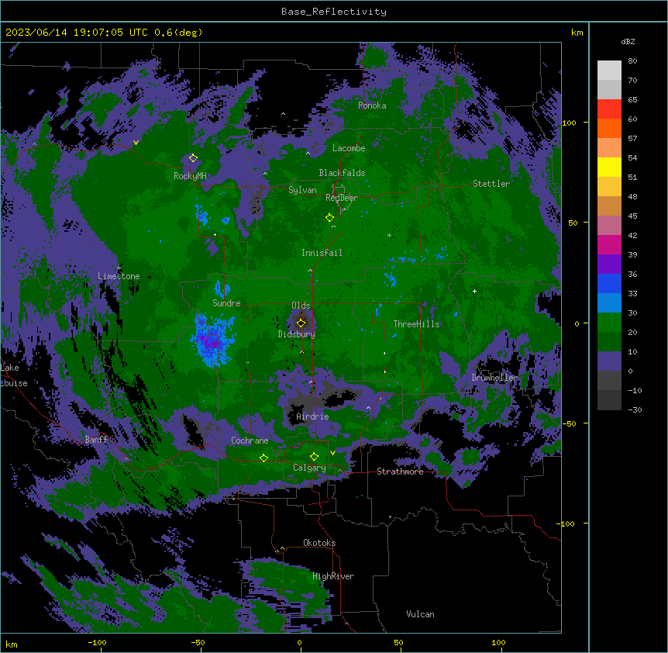Click the 45 value in the dBZ legend

coord(632,216)
